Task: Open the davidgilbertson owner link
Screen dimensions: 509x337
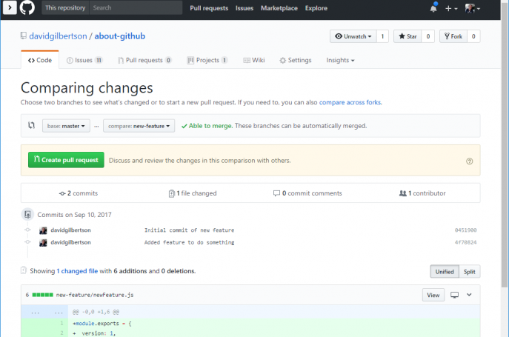Action: (58, 36)
